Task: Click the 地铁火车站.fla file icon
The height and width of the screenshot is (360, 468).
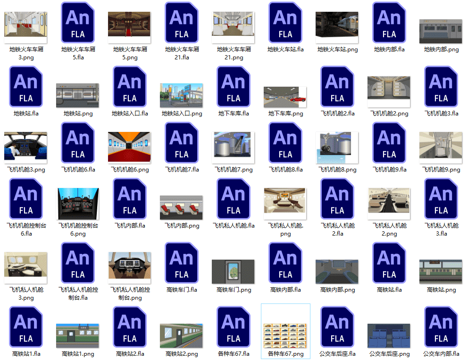Action: (x=285, y=23)
